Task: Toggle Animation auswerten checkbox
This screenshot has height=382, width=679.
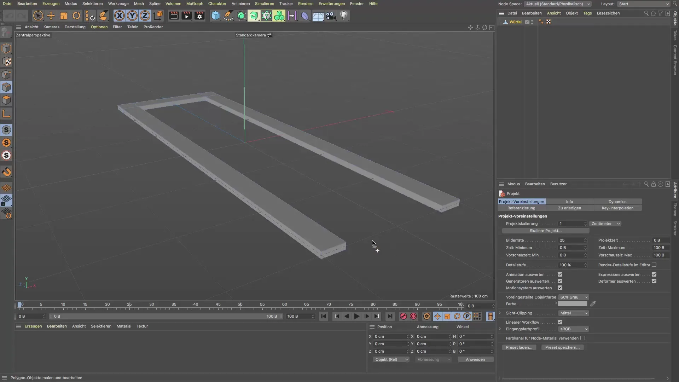Action: [x=560, y=274]
